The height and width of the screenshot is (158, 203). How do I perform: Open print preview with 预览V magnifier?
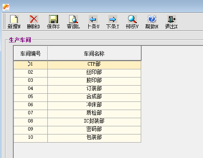click(132, 19)
